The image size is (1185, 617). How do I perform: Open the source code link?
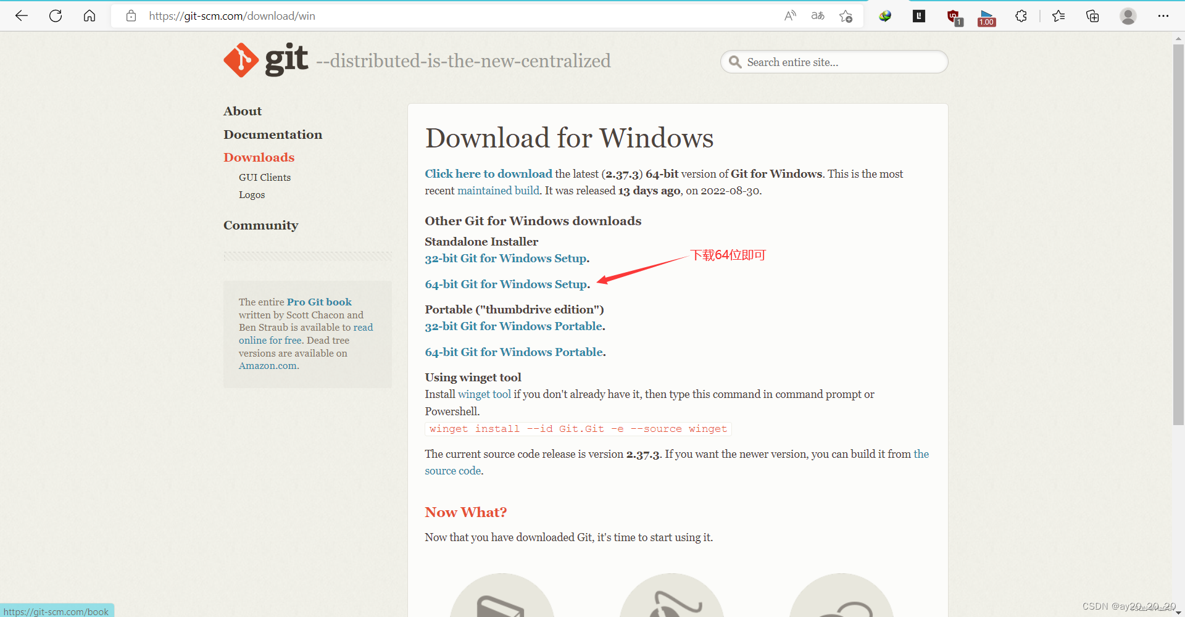(453, 471)
